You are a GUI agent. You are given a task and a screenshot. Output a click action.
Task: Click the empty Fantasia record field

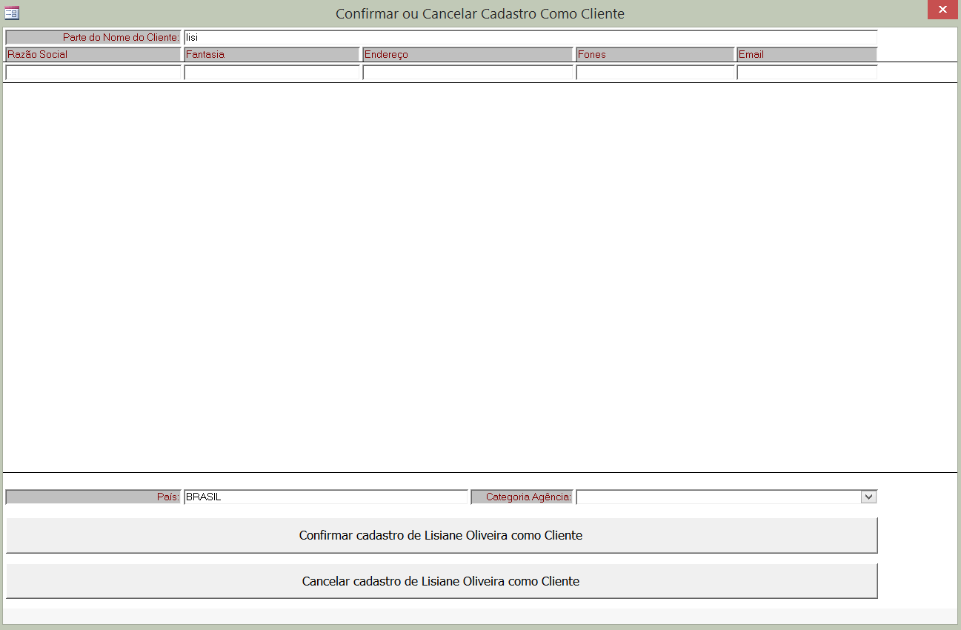pyautogui.click(x=271, y=72)
